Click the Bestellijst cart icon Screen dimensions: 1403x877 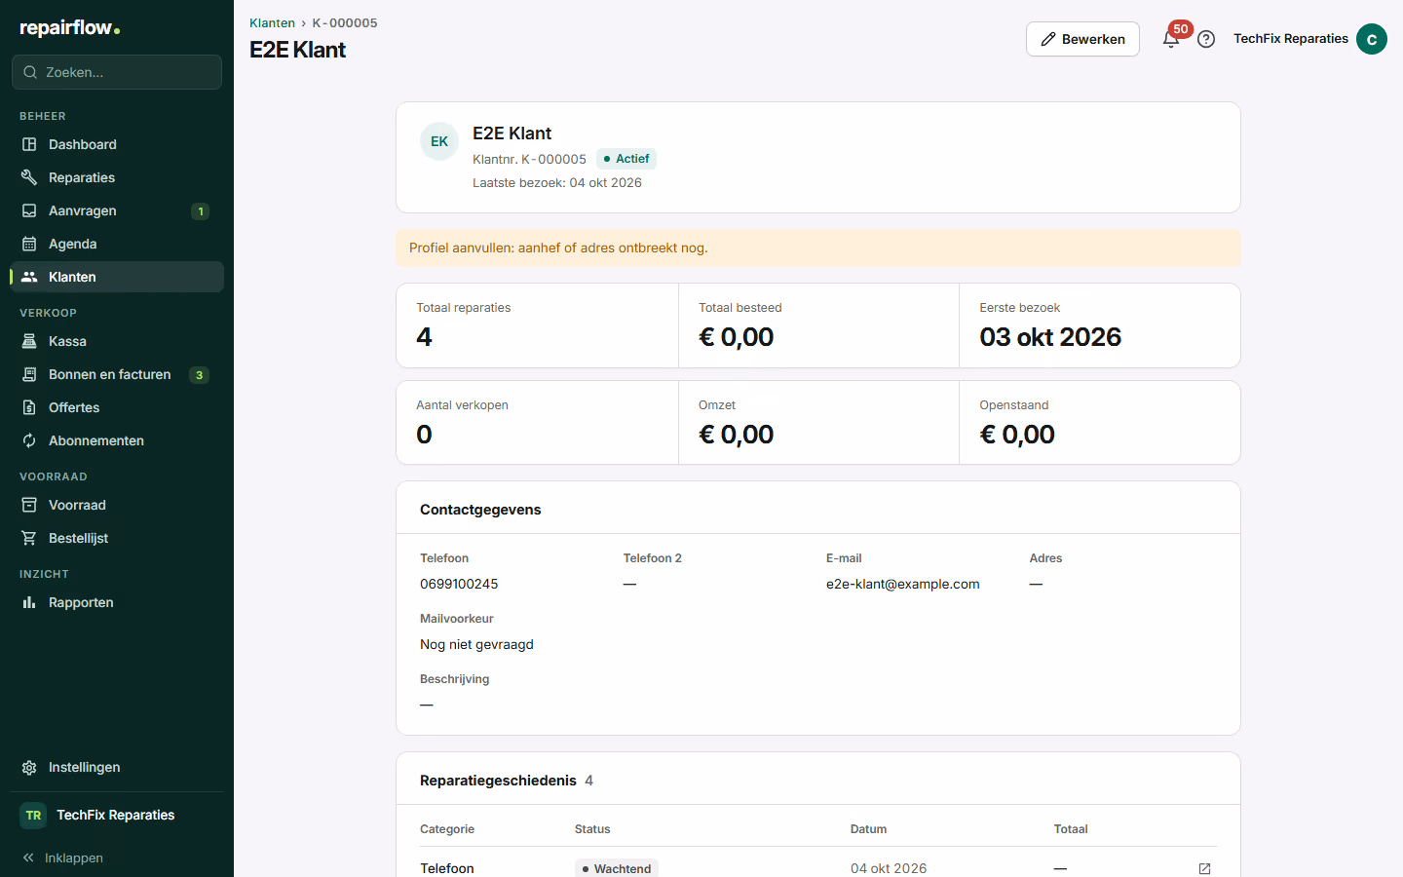(x=29, y=538)
